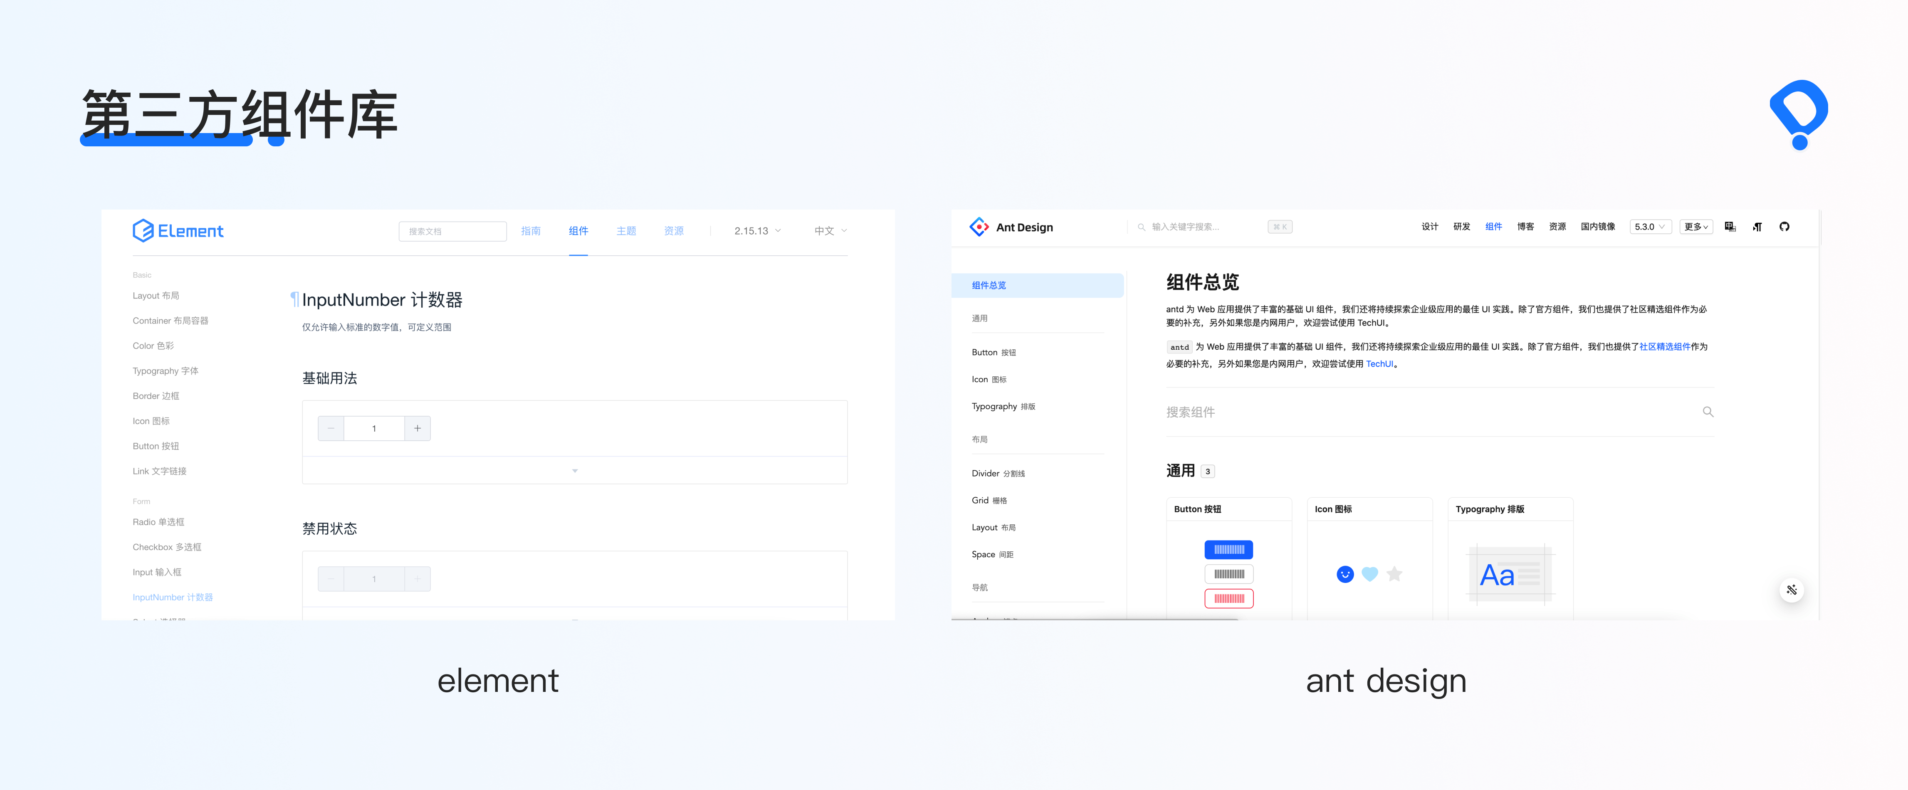Follow the blue TechUI link
Image resolution: width=1908 pixels, height=790 pixels.
tap(1379, 363)
